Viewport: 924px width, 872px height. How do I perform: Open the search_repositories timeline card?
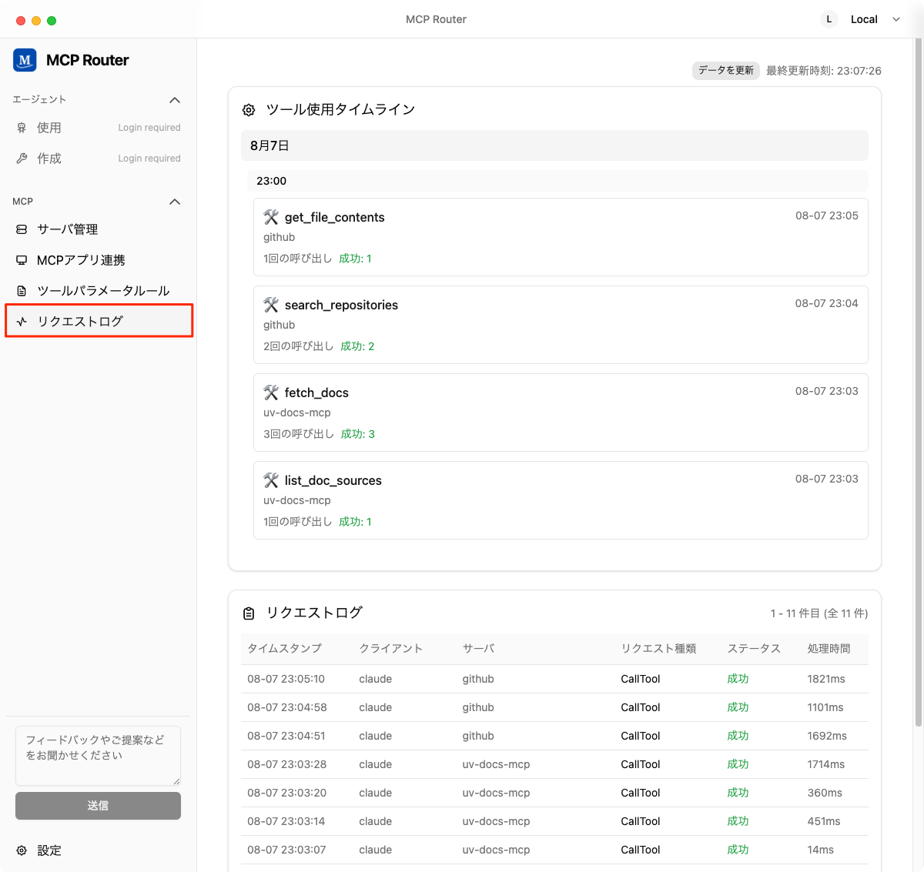pos(561,325)
